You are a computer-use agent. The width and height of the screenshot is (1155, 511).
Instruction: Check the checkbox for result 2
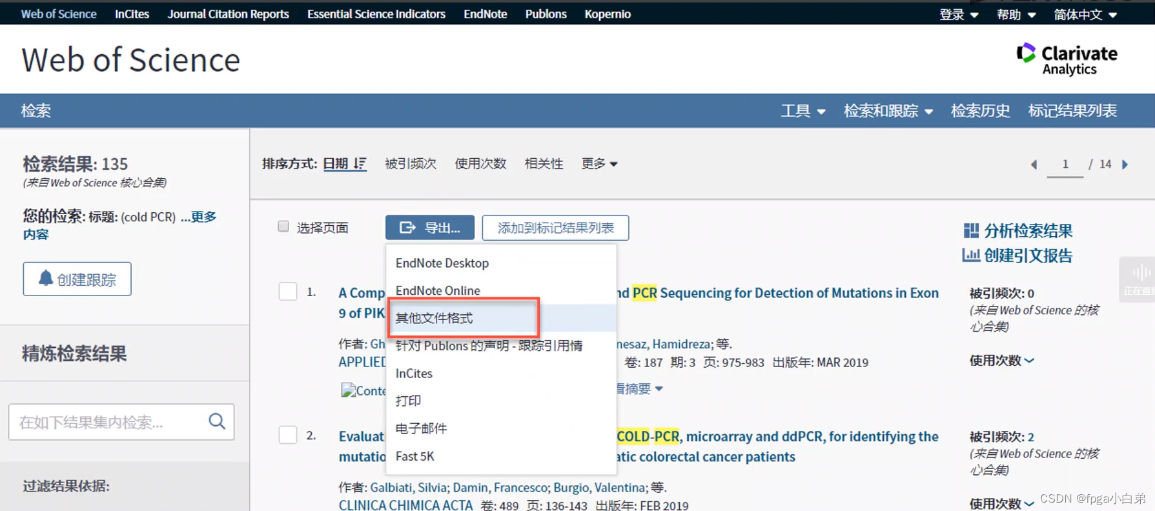click(x=288, y=435)
